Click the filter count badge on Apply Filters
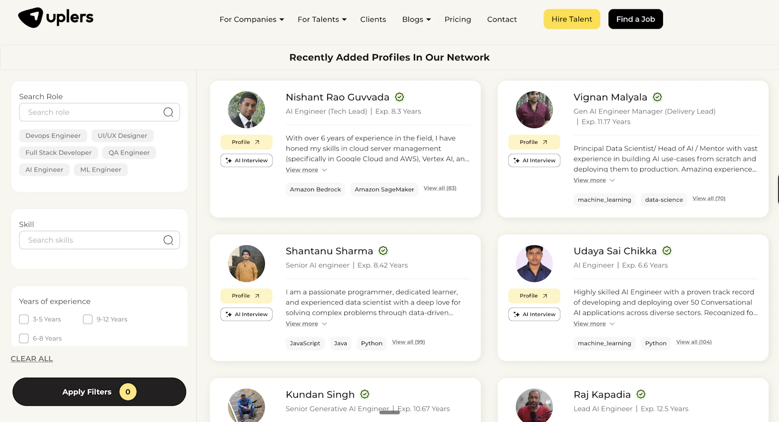Screen dimensions: 779x422 (128, 392)
